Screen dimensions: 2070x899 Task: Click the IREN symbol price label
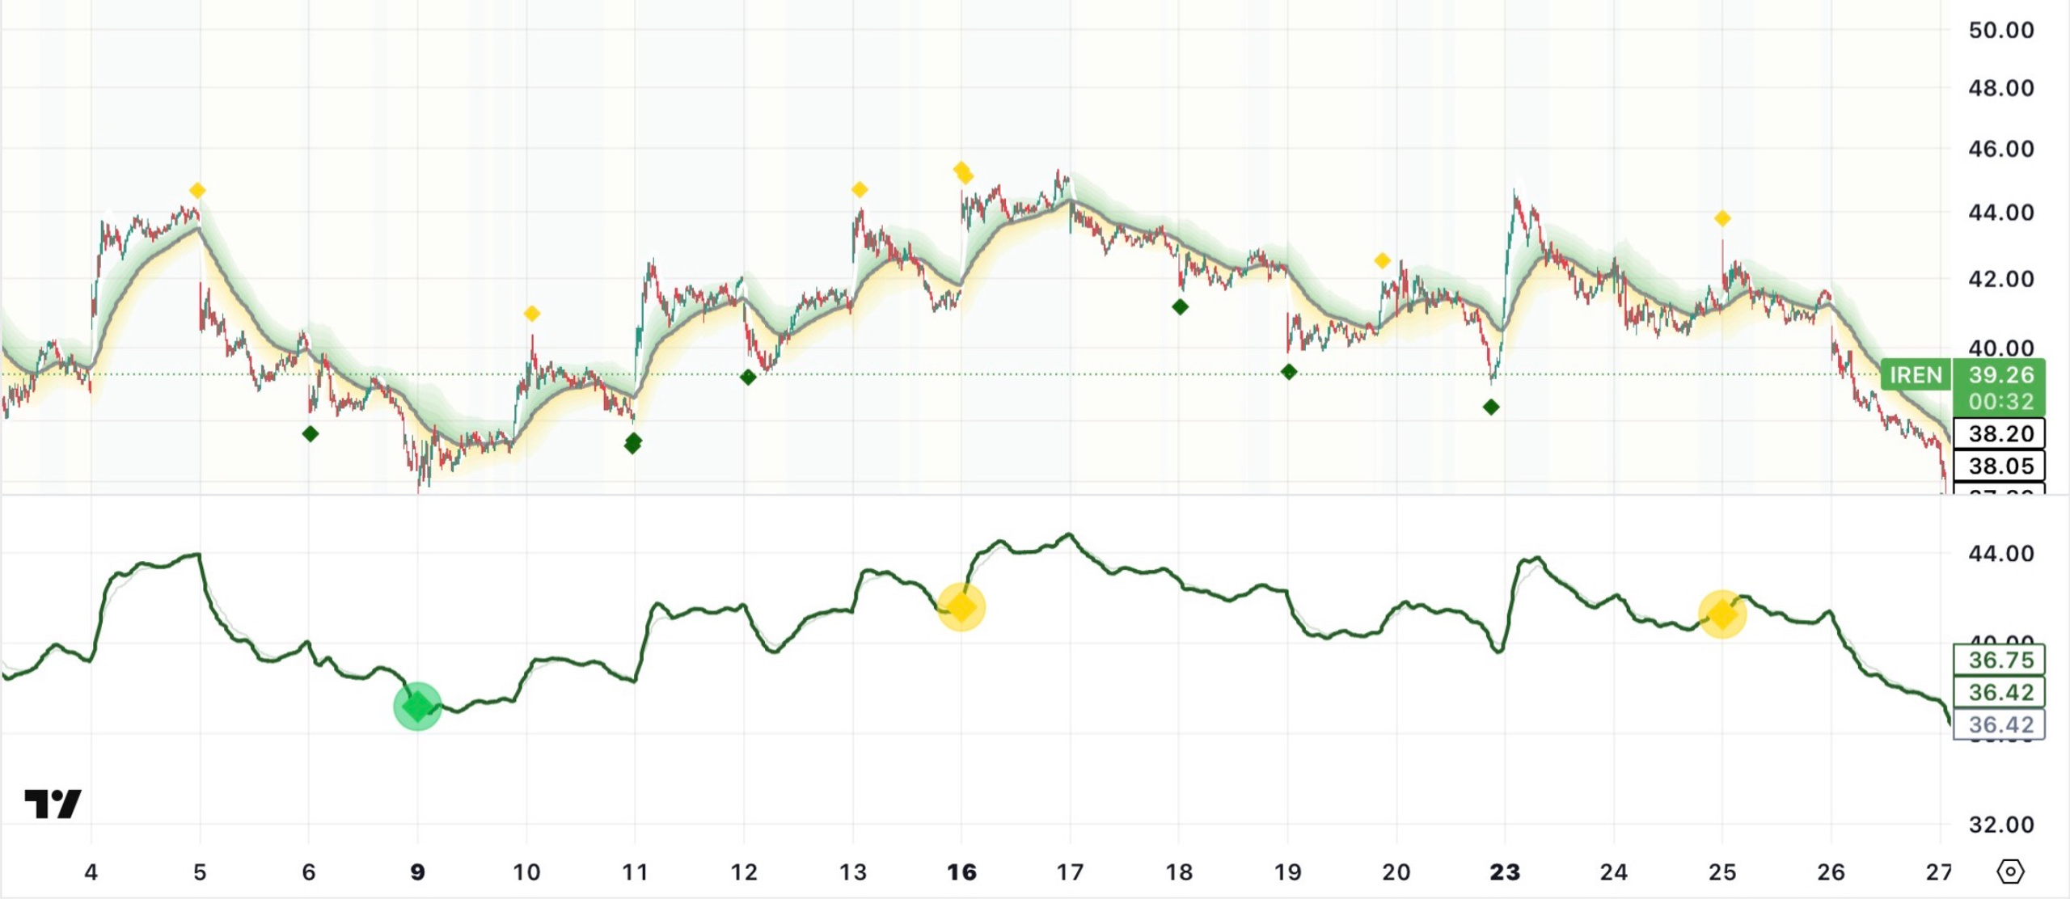(x=1916, y=375)
